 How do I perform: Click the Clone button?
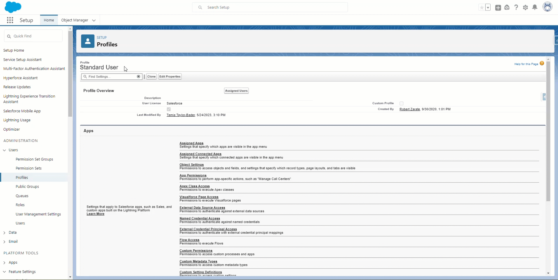pyautogui.click(x=151, y=76)
